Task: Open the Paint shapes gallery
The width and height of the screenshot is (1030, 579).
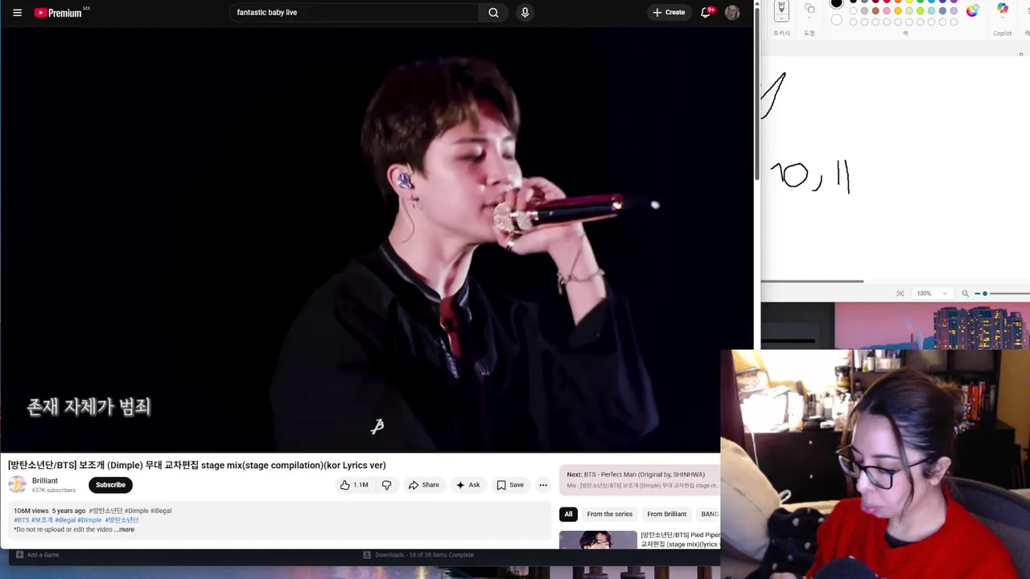Action: [x=810, y=10]
